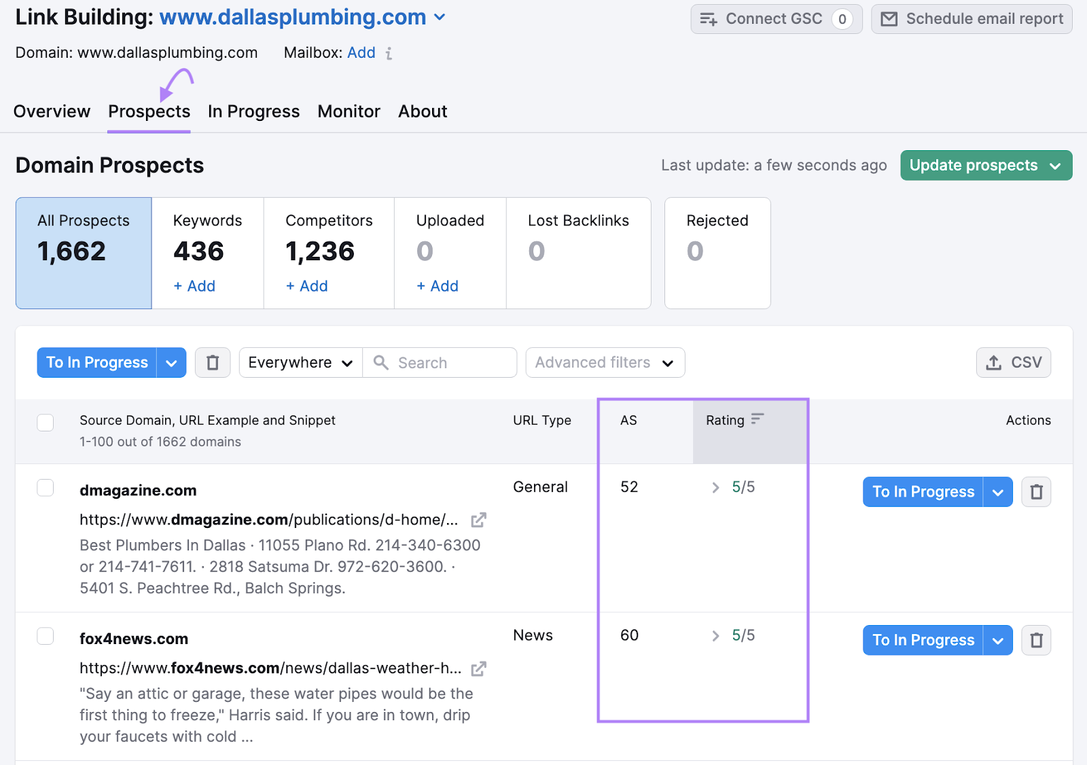Click the Schedule email report button

(971, 18)
